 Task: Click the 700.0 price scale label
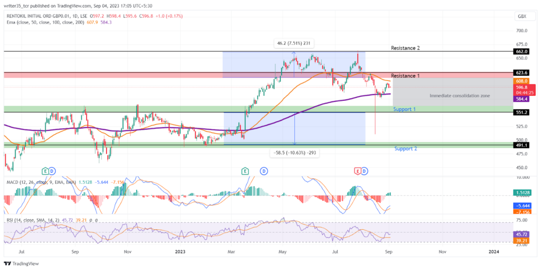[x=520, y=31]
